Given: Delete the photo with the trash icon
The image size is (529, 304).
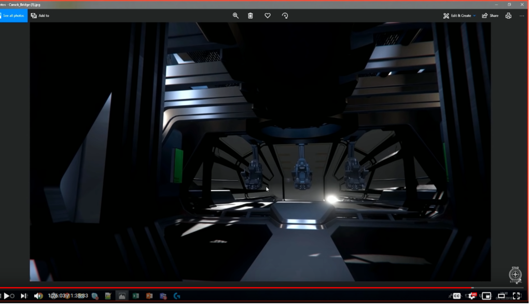Looking at the screenshot, I should [x=250, y=16].
